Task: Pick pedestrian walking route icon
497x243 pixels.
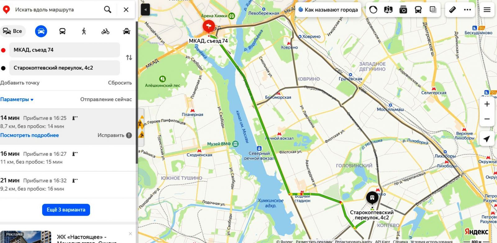Action: pos(84,31)
